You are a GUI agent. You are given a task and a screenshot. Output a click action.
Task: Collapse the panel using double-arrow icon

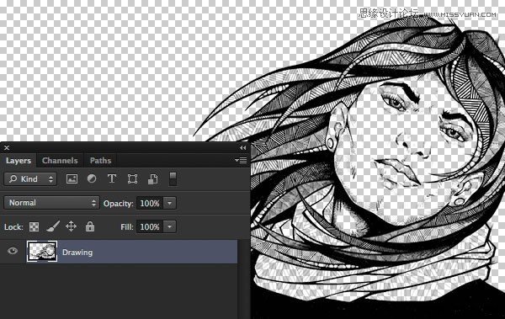[242, 148]
